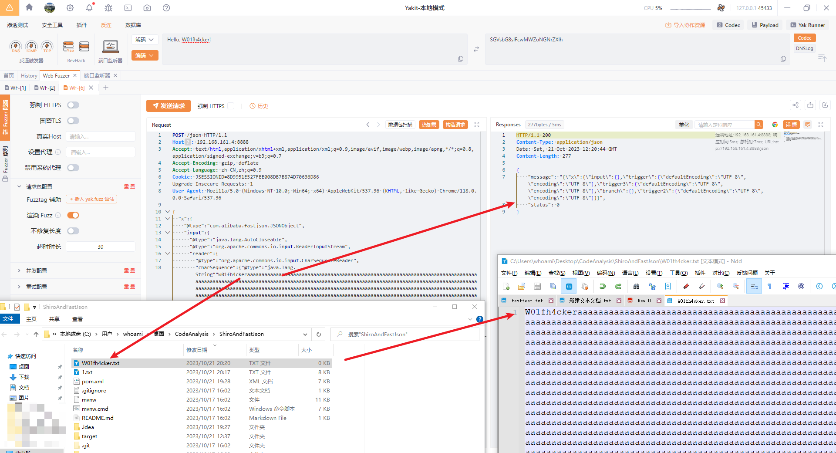Viewport: 836px width, 453px height.
Task: Open the port listener monitor icon
Action: coord(111,47)
